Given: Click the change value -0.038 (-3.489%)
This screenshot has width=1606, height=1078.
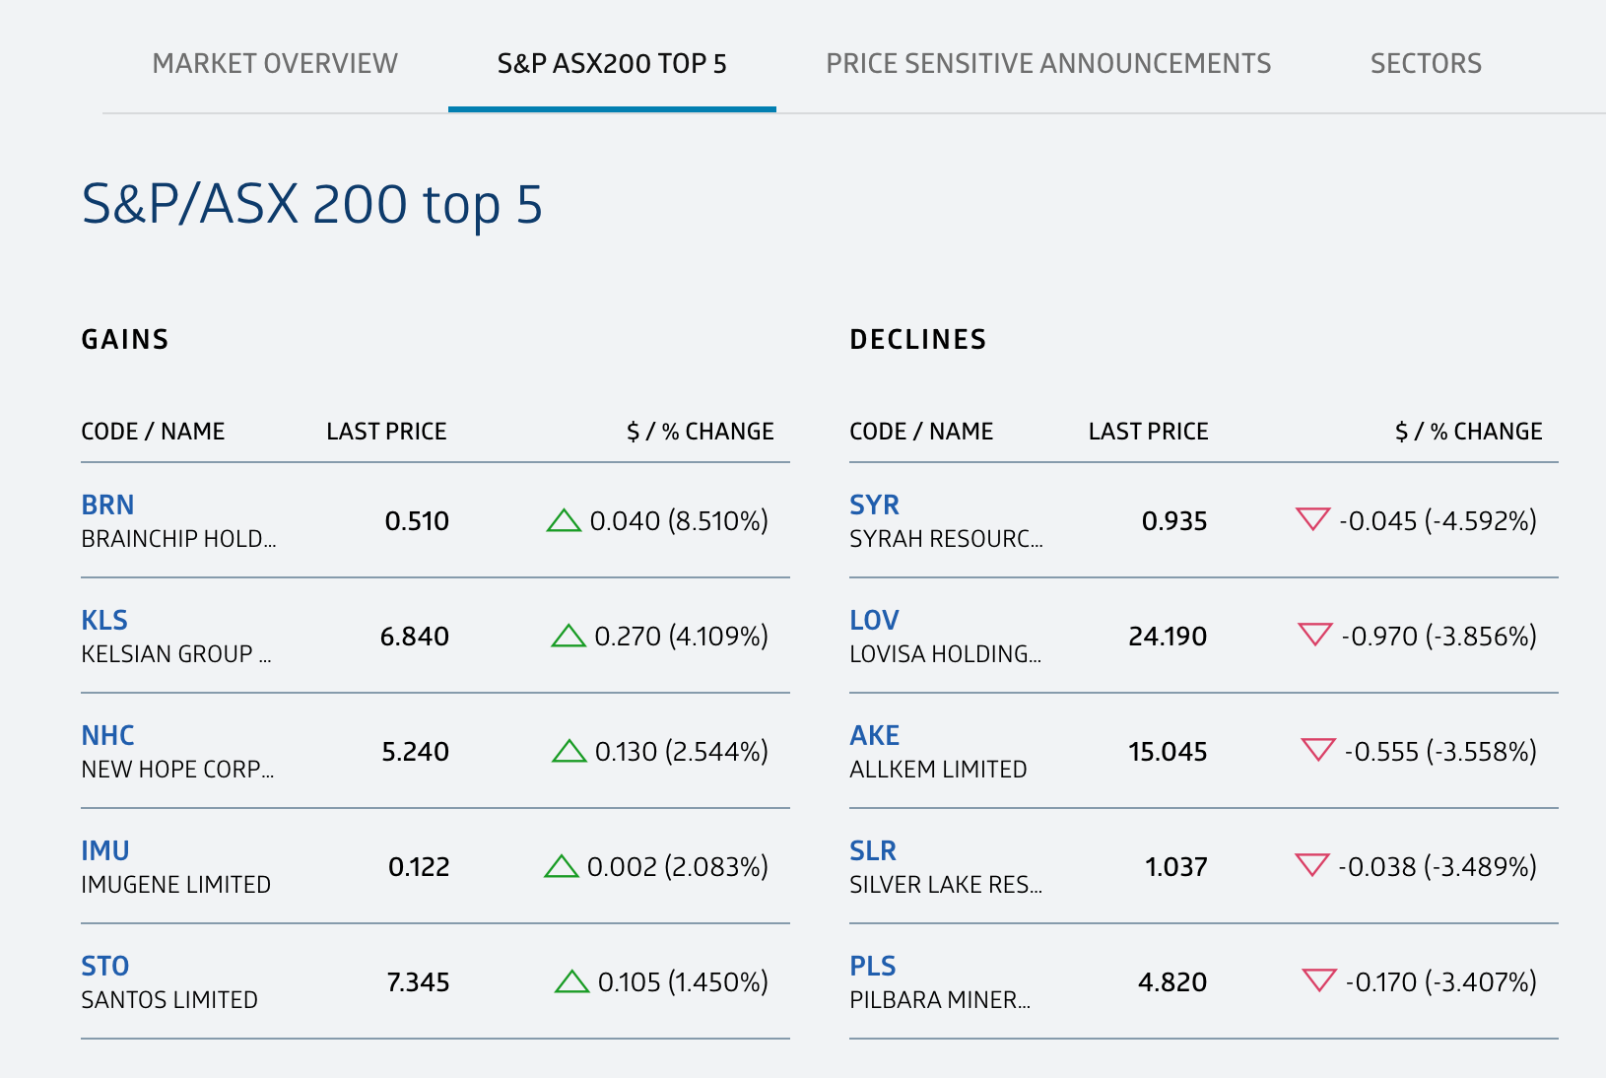Looking at the screenshot, I should pos(1438,867).
